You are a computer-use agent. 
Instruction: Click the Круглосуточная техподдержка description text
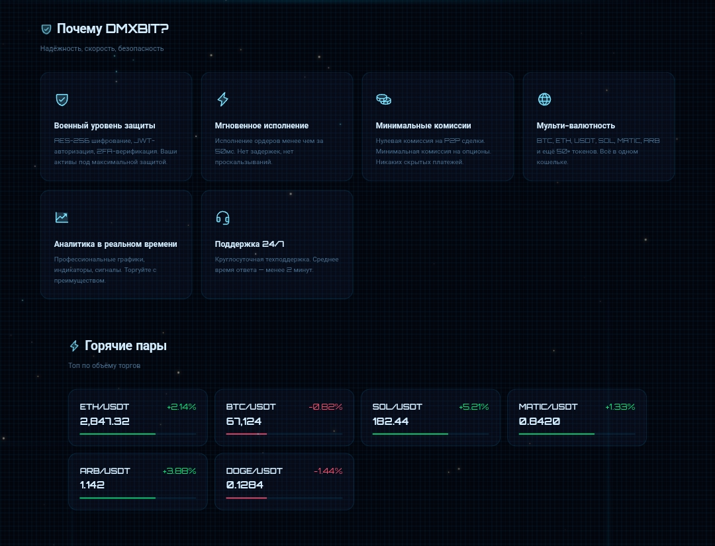pos(277,264)
